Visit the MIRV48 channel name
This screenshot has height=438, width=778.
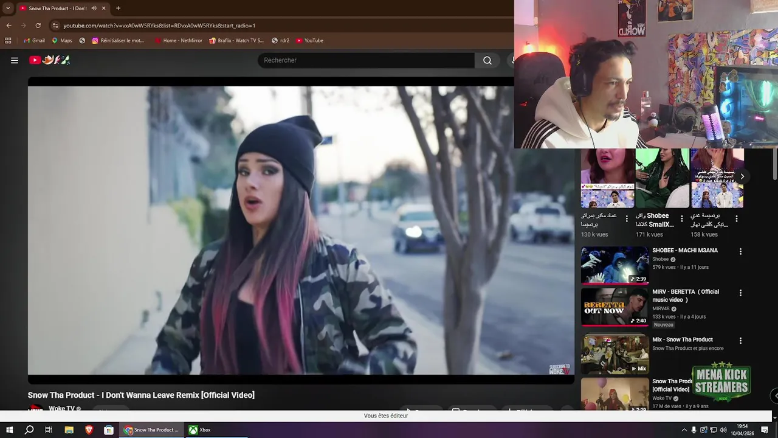point(661,308)
